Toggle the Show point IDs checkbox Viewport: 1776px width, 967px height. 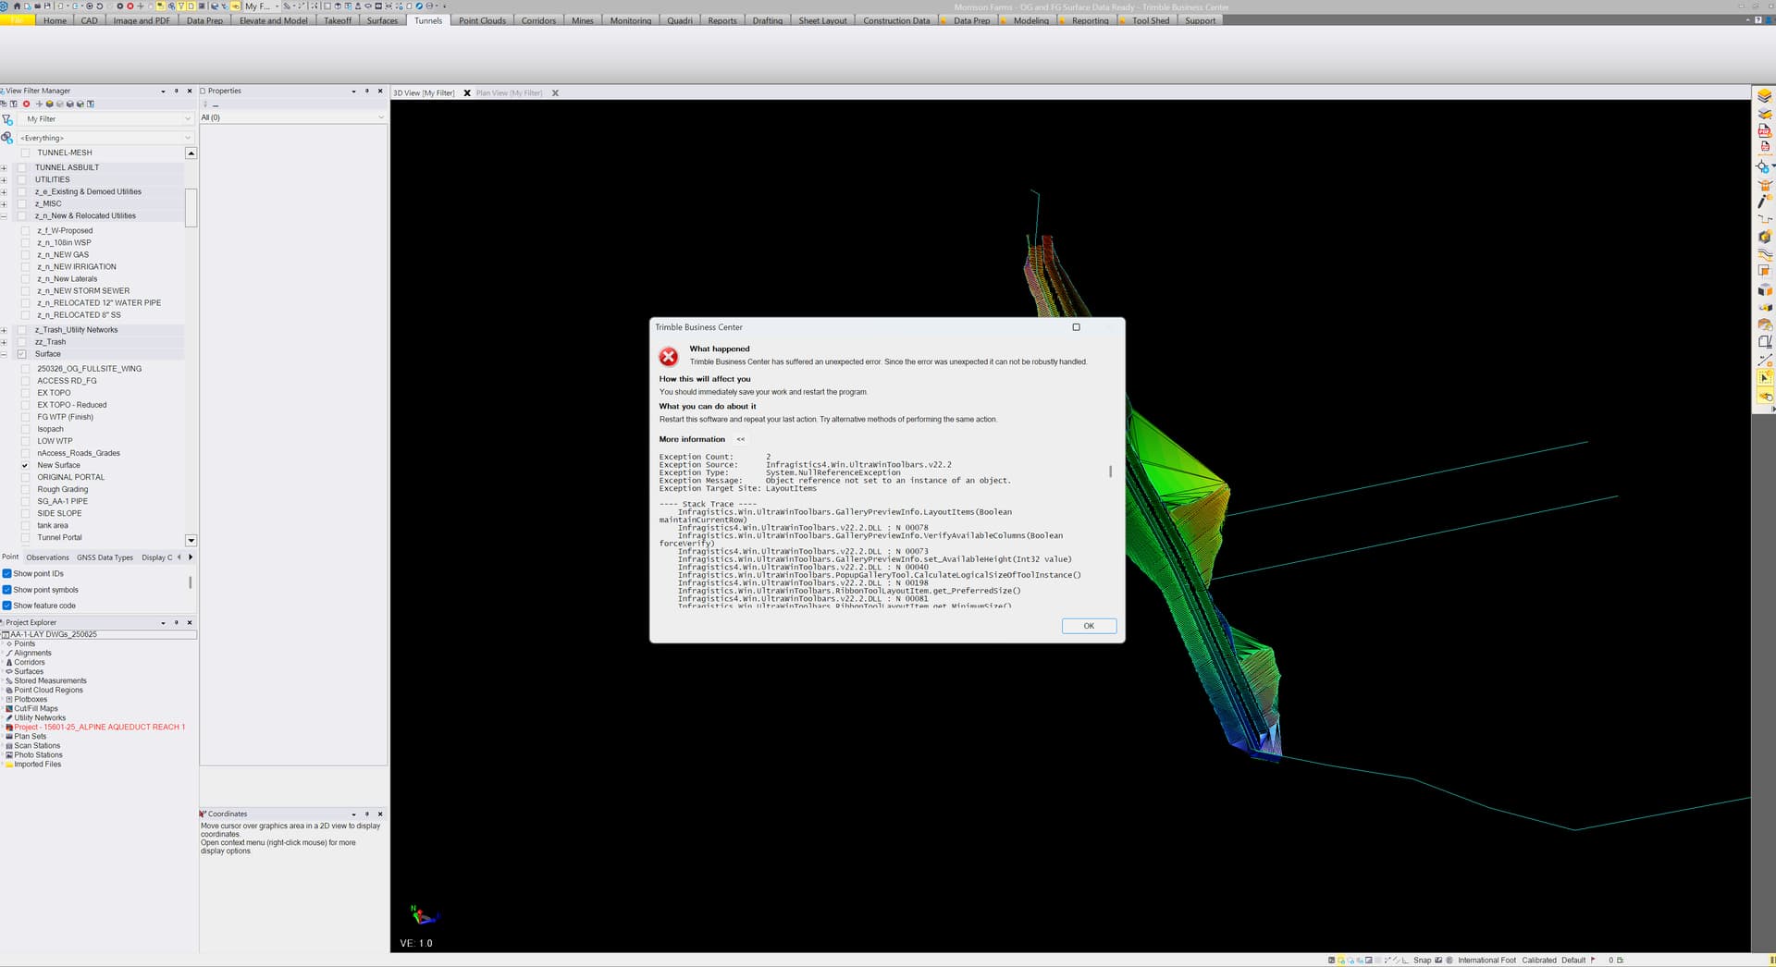tap(7, 573)
